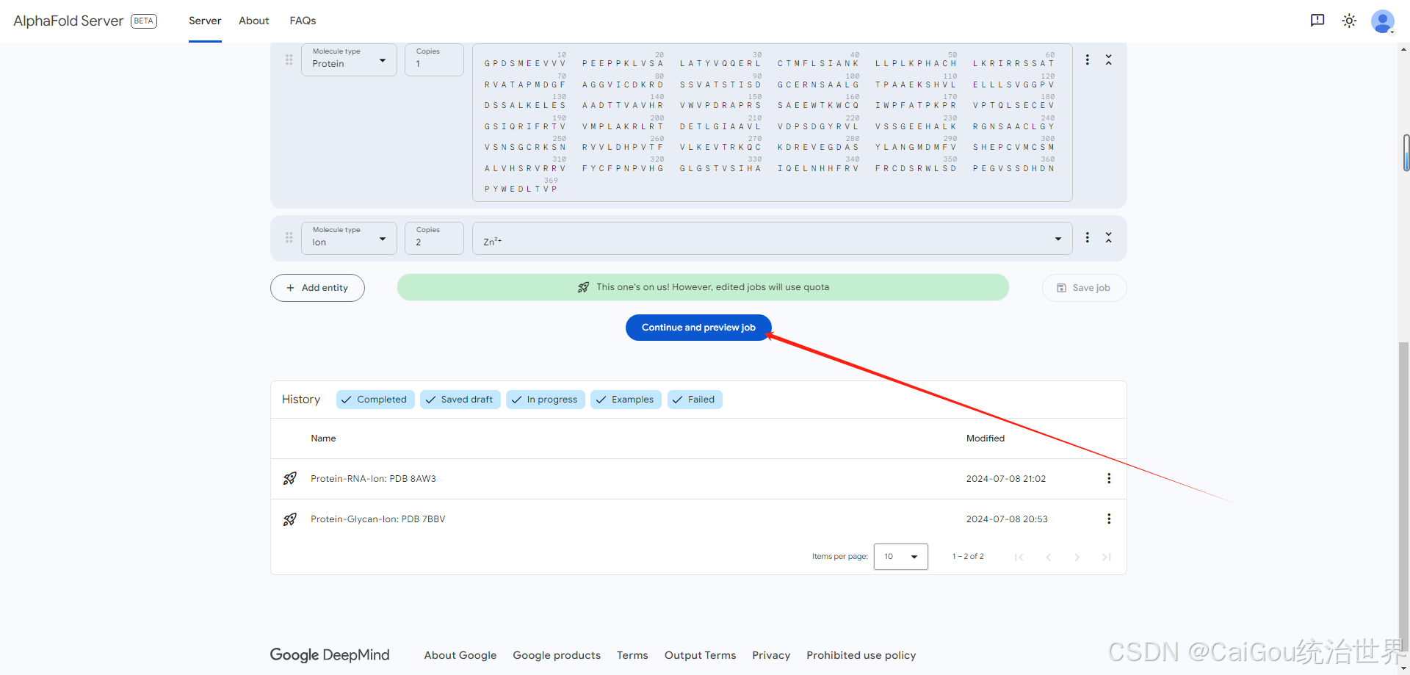This screenshot has height=675, width=1410.
Task: Collapse the Protein entity row
Action: tap(1109, 59)
